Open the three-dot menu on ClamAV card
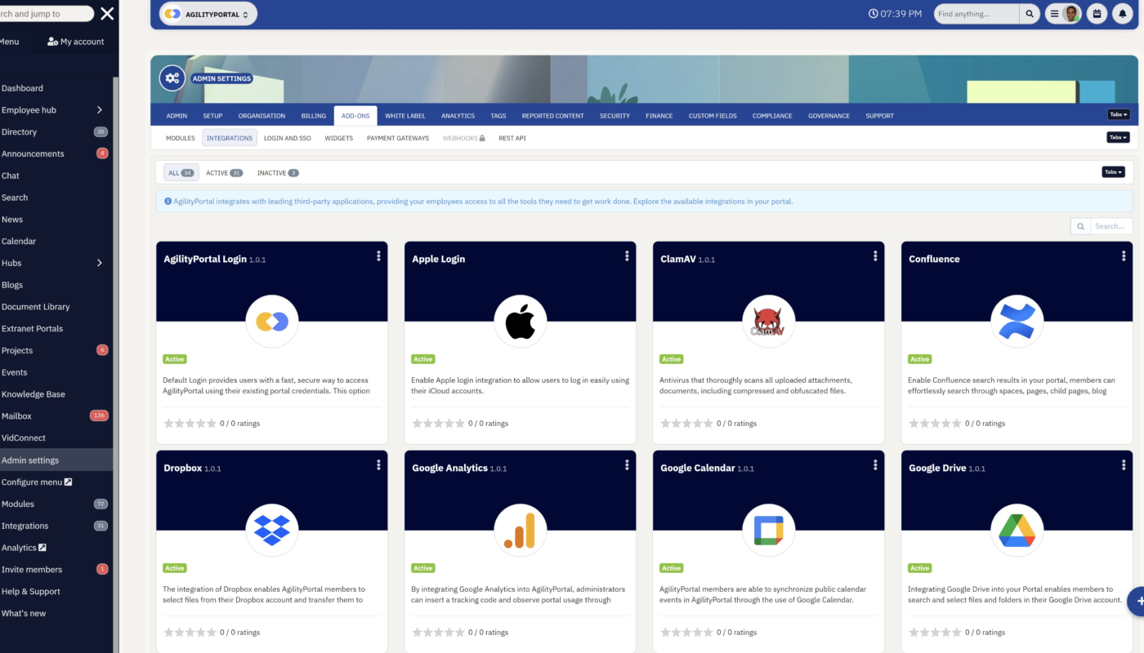 875,256
